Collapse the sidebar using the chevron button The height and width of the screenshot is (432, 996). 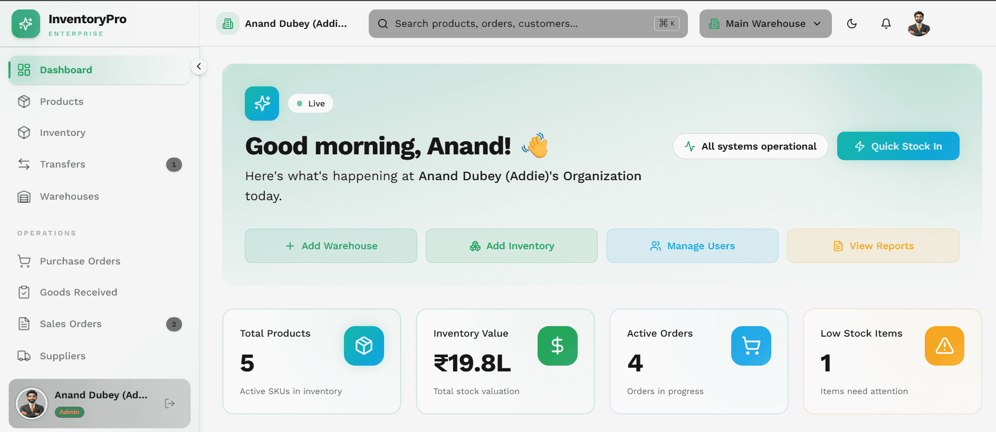(x=199, y=66)
